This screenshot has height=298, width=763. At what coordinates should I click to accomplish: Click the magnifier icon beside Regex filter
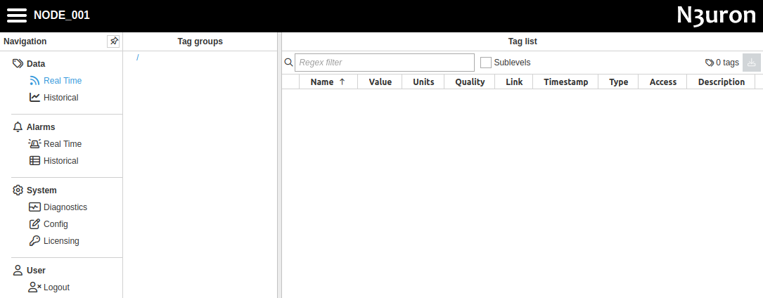[x=288, y=63]
